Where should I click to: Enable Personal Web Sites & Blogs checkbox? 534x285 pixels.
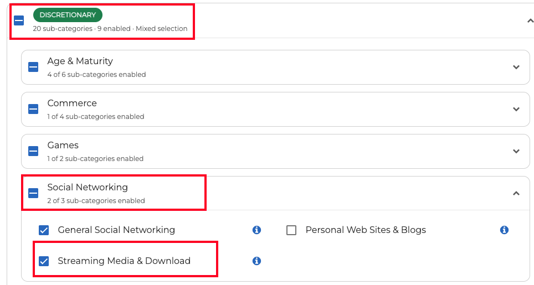tap(291, 230)
